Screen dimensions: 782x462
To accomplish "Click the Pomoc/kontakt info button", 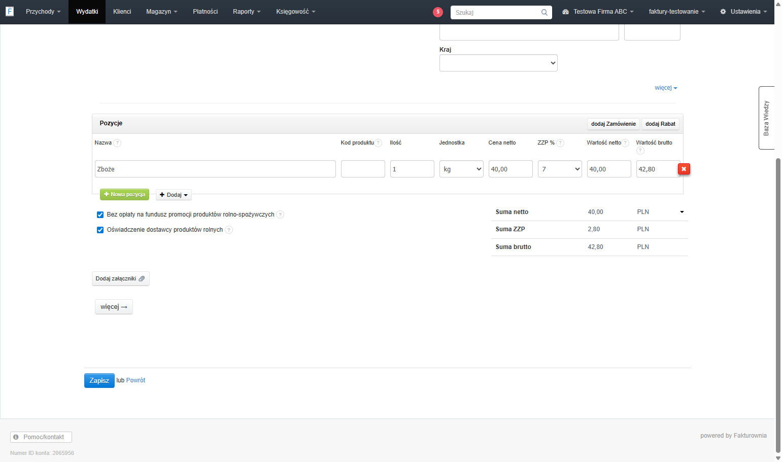I will pos(41,437).
